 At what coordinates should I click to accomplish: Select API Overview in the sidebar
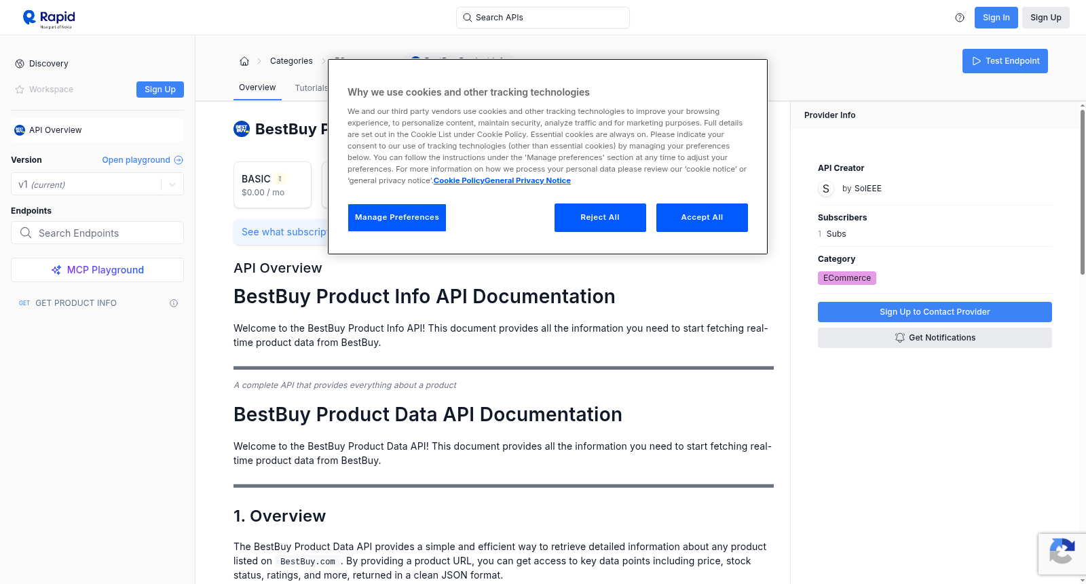pos(97,130)
